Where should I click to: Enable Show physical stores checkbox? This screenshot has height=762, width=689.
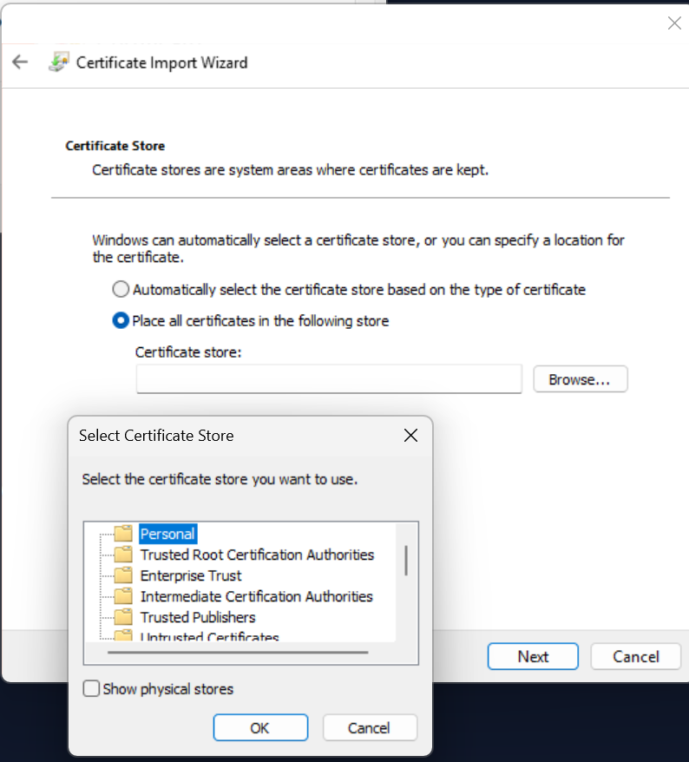coord(91,688)
